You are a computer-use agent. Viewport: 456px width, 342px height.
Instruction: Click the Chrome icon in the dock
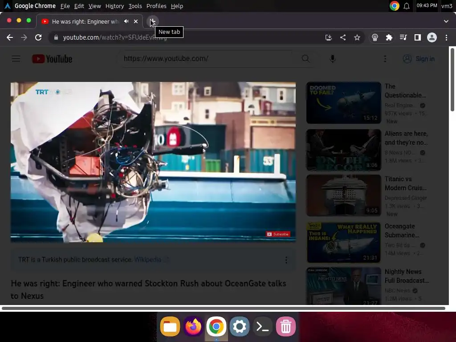(216, 326)
